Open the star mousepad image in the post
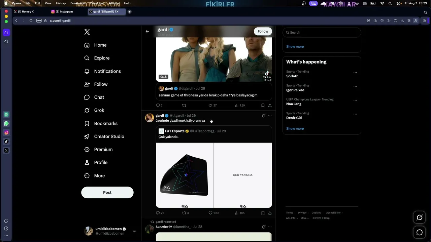This screenshot has width=431, height=242. click(x=185, y=175)
